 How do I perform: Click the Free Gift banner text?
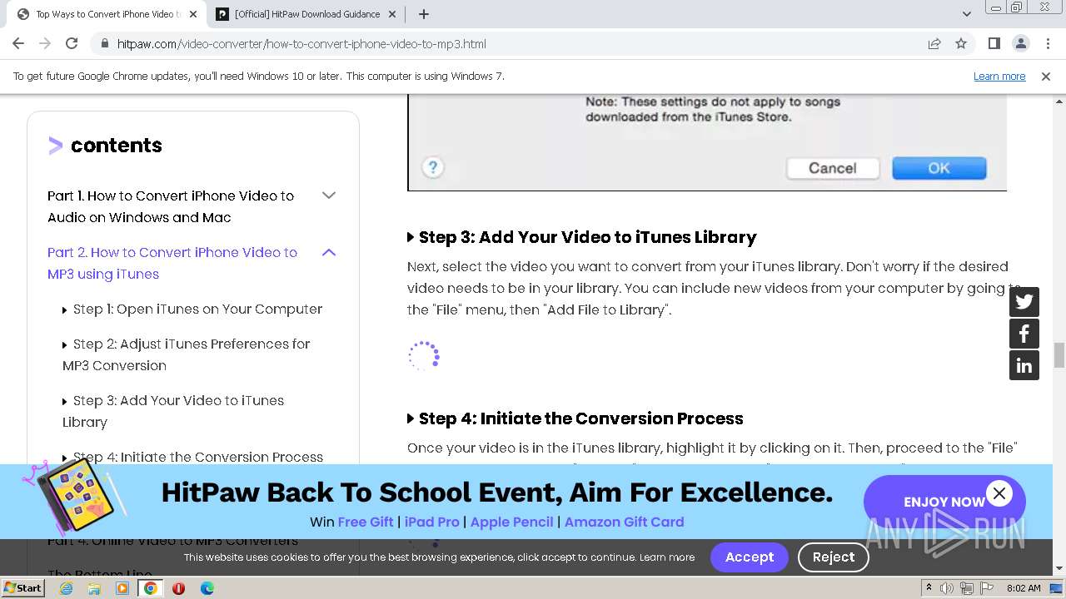366,522
